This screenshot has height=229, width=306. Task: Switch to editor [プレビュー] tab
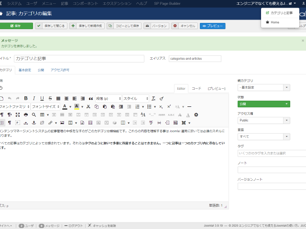click(x=217, y=89)
